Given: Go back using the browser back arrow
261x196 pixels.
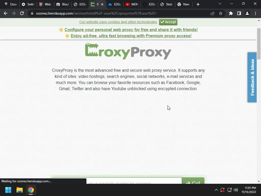Looking at the screenshot, I should [6, 13].
